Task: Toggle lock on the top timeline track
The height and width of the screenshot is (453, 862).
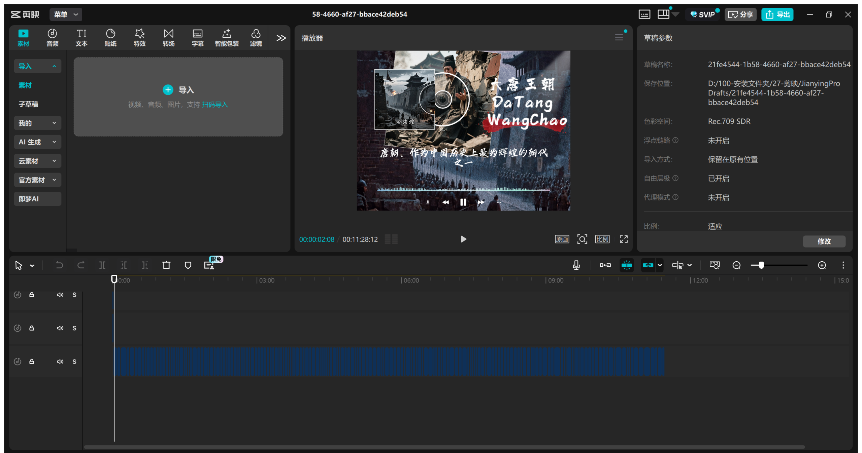Action: pos(32,295)
